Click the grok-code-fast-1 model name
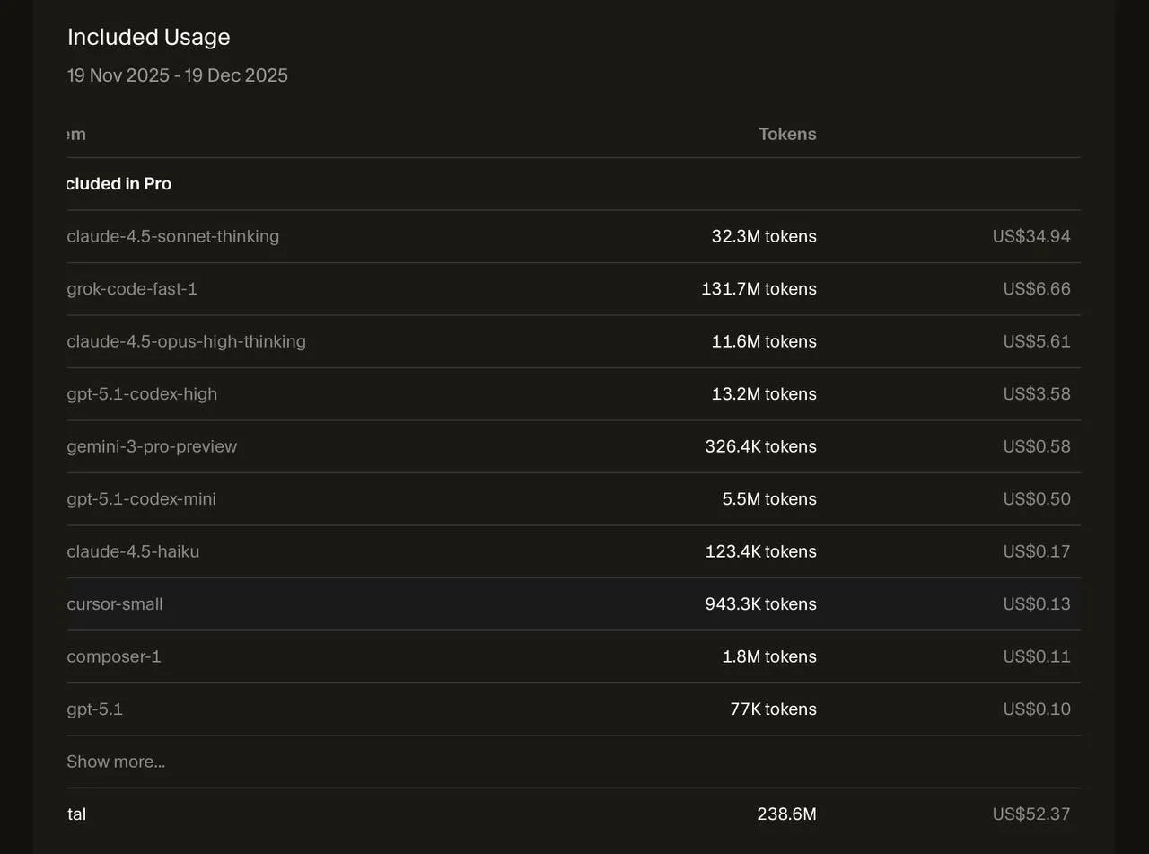The width and height of the screenshot is (1149, 854). click(132, 289)
